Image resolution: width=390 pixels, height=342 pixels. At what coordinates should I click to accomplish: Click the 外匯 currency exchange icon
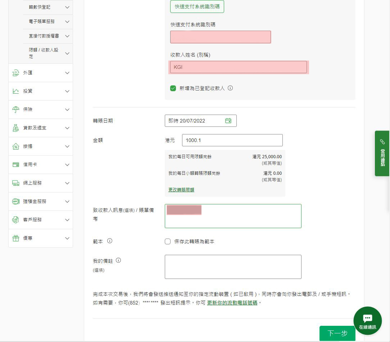click(15, 73)
